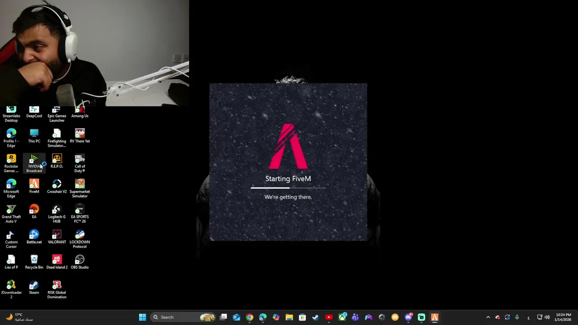Select the FiveM desktop shortcut
This screenshot has height=325, width=578.
34,186
